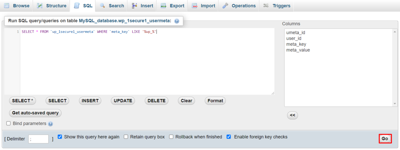Screen dimensions: 400x150
Task: Enable the Bind parameters checkbox
Action: pyautogui.click(x=9, y=123)
